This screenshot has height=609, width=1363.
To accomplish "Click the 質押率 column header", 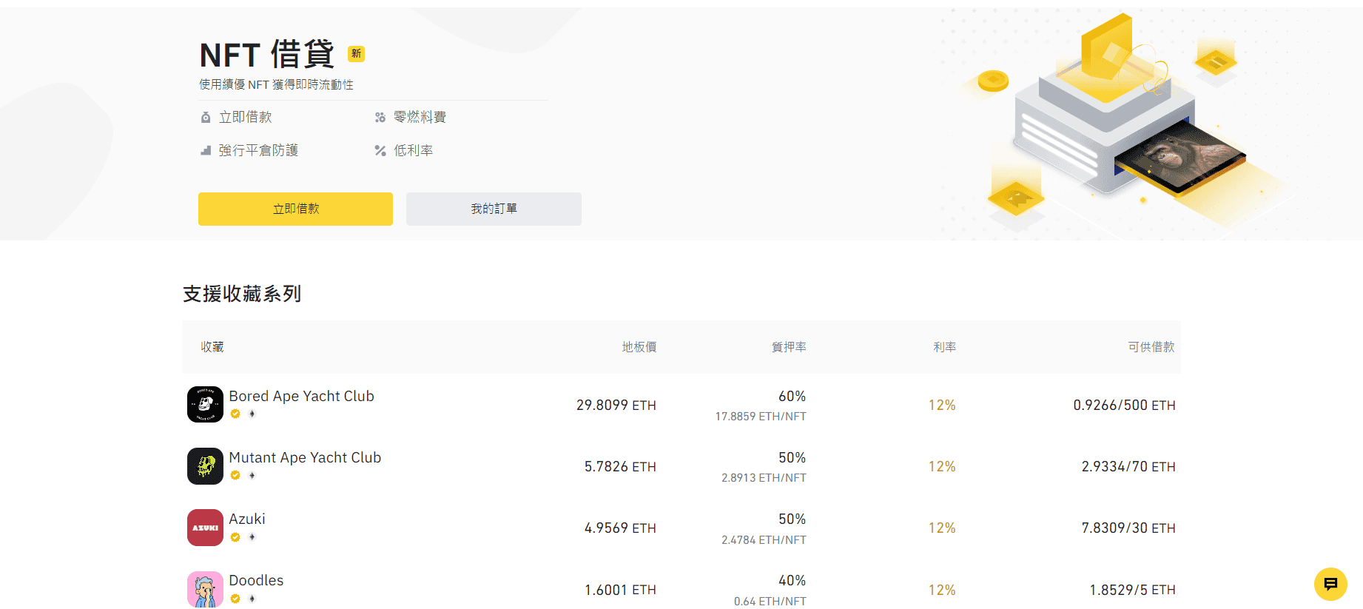I will [x=789, y=346].
